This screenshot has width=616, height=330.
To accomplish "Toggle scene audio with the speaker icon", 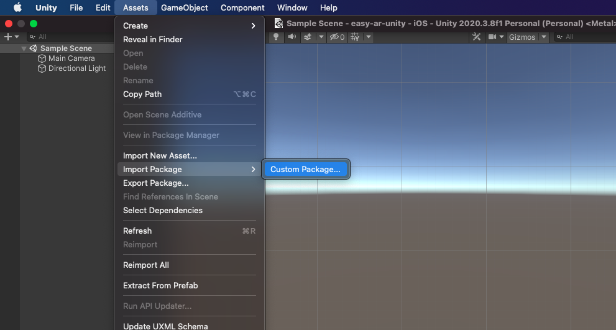I will coord(292,37).
